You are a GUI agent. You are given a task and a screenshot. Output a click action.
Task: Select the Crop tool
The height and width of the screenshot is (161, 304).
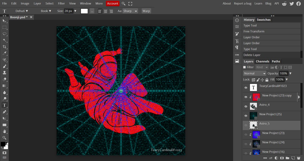[x=5, y=47]
